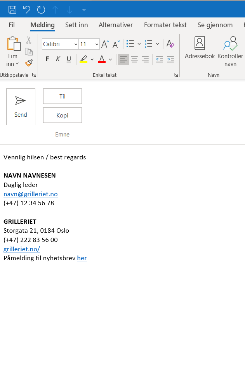The image size is (245, 373).
Task: Expand the bullet list style options
Action: [x=139, y=44]
